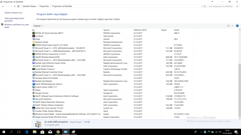Click the Vulkan Run Time Libraries icon
The width and height of the screenshot is (241, 135).
(33, 108)
